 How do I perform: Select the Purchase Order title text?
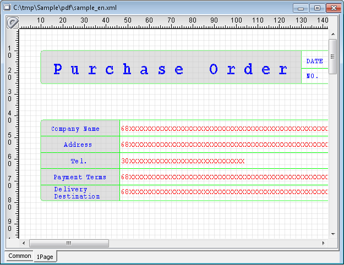(171, 69)
